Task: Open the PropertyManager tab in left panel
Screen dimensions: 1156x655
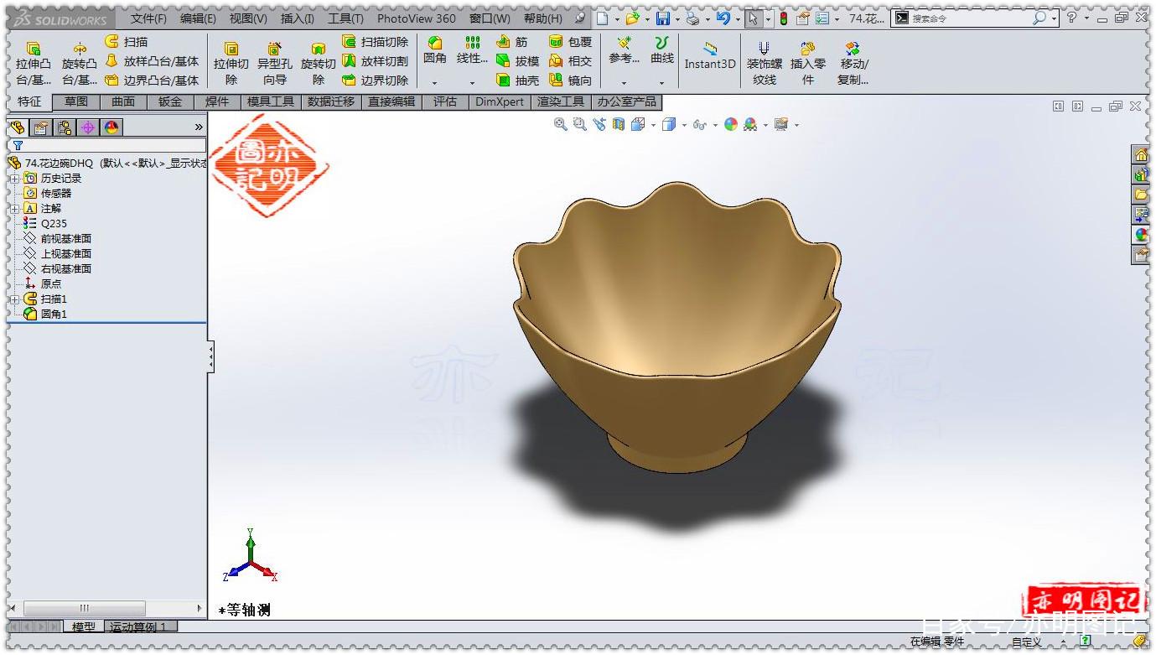Action: coord(41,127)
